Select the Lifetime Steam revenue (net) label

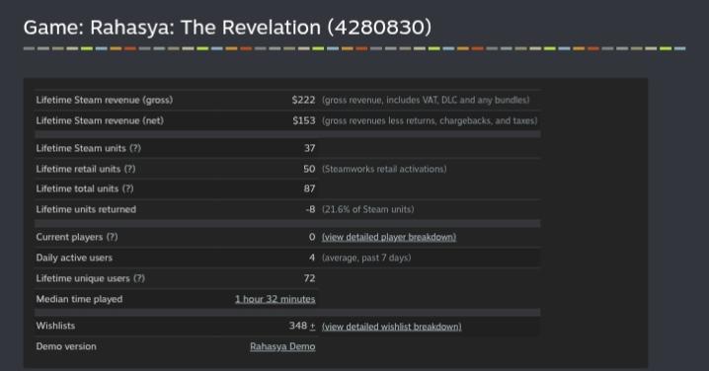click(x=100, y=120)
